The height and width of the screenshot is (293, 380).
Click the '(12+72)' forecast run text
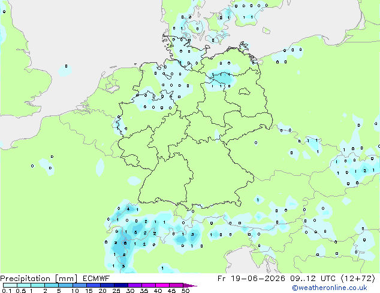358,279
